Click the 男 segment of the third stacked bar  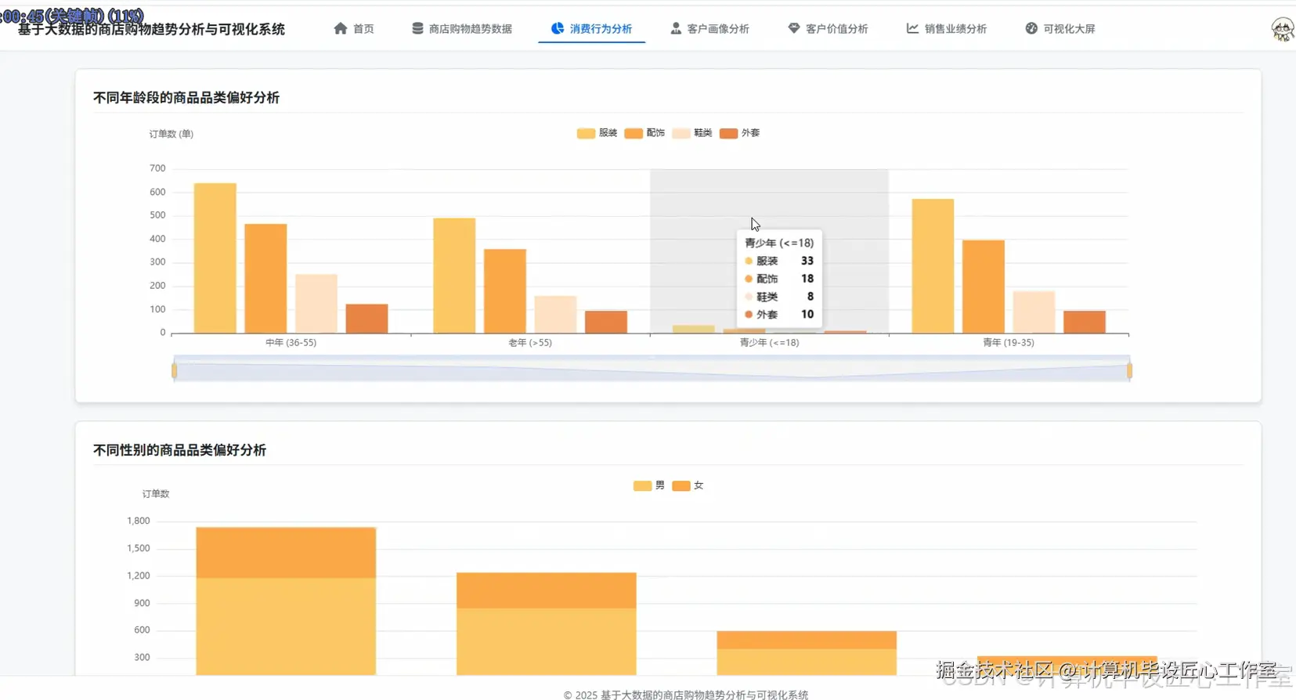tap(807, 662)
